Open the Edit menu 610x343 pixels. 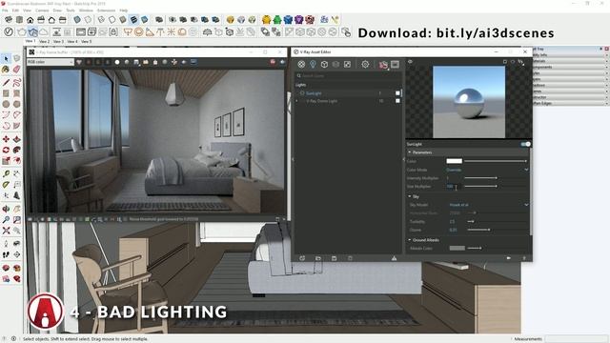[15, 10]
